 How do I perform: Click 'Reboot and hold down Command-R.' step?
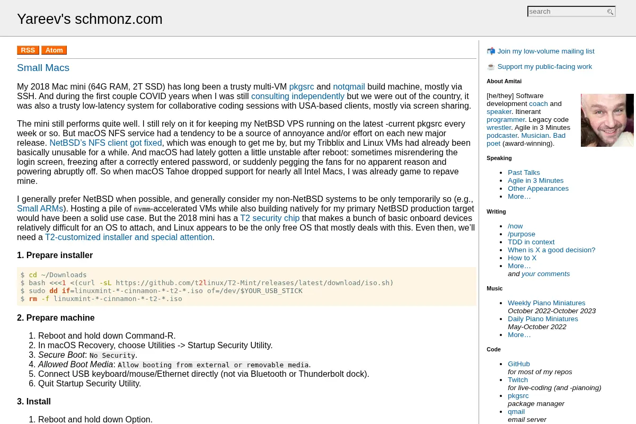click(x=107, y=336)
